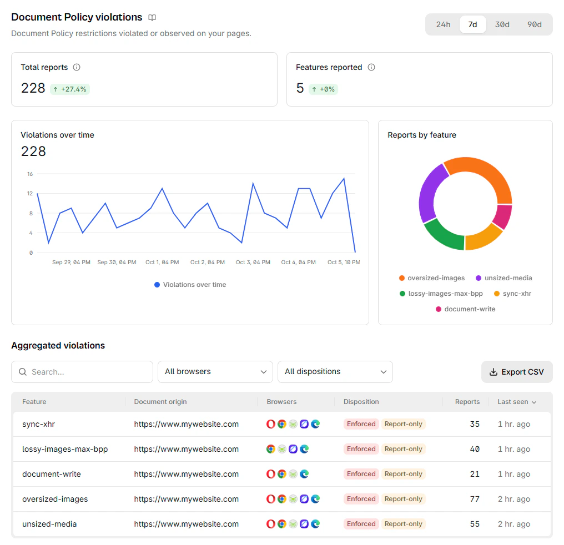Screen dimensions: 564x545
Task: Click the Edge icon in the sync-xhr row
Action: coord(315,424)
